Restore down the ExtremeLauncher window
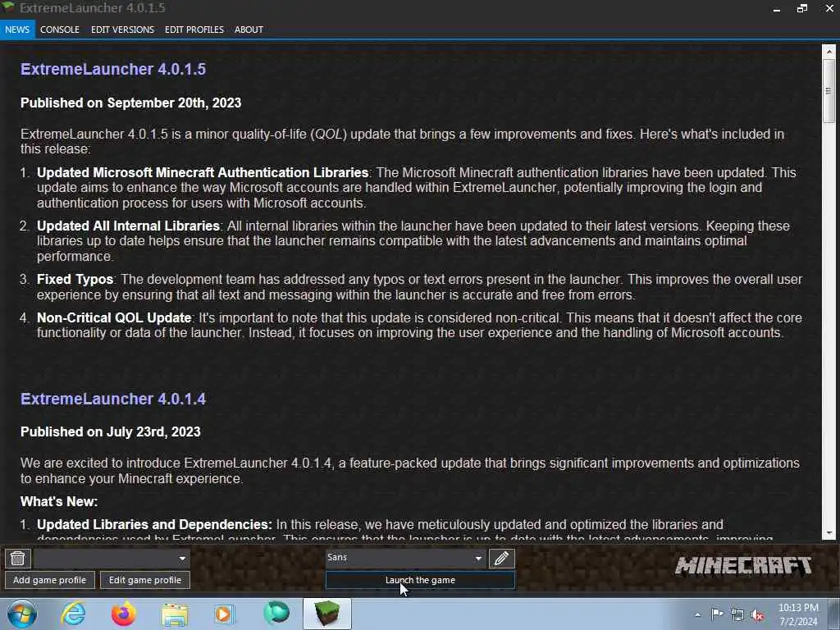Image resolution: width=840 pixels, height=630 pixels. tap(802, 8)
